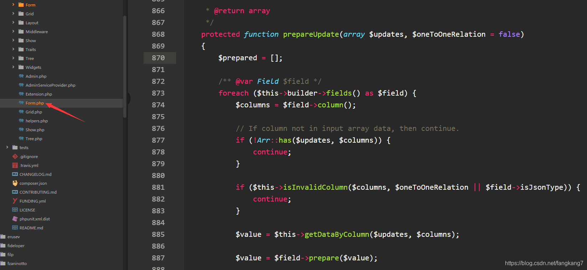The image size is (587, 270).
Task: Select the fideloper folder
Action: pos(16,246)
